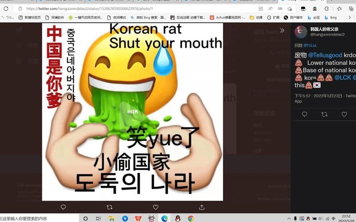This screenshot has height=222, width=356.
Task: Open the 深澜软件 bookmark
Action: (x=55, y=17)
